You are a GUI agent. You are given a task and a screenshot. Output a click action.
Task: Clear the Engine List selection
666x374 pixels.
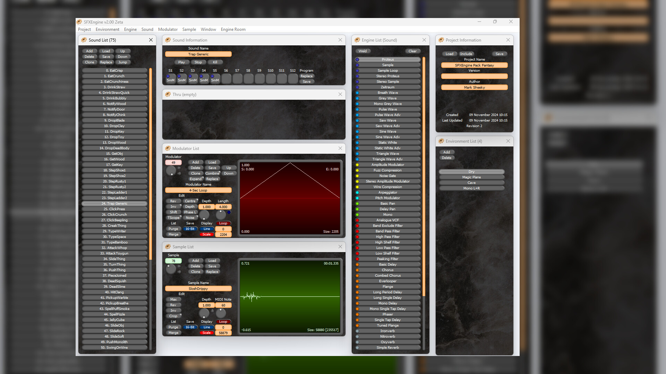pos(412,51)
